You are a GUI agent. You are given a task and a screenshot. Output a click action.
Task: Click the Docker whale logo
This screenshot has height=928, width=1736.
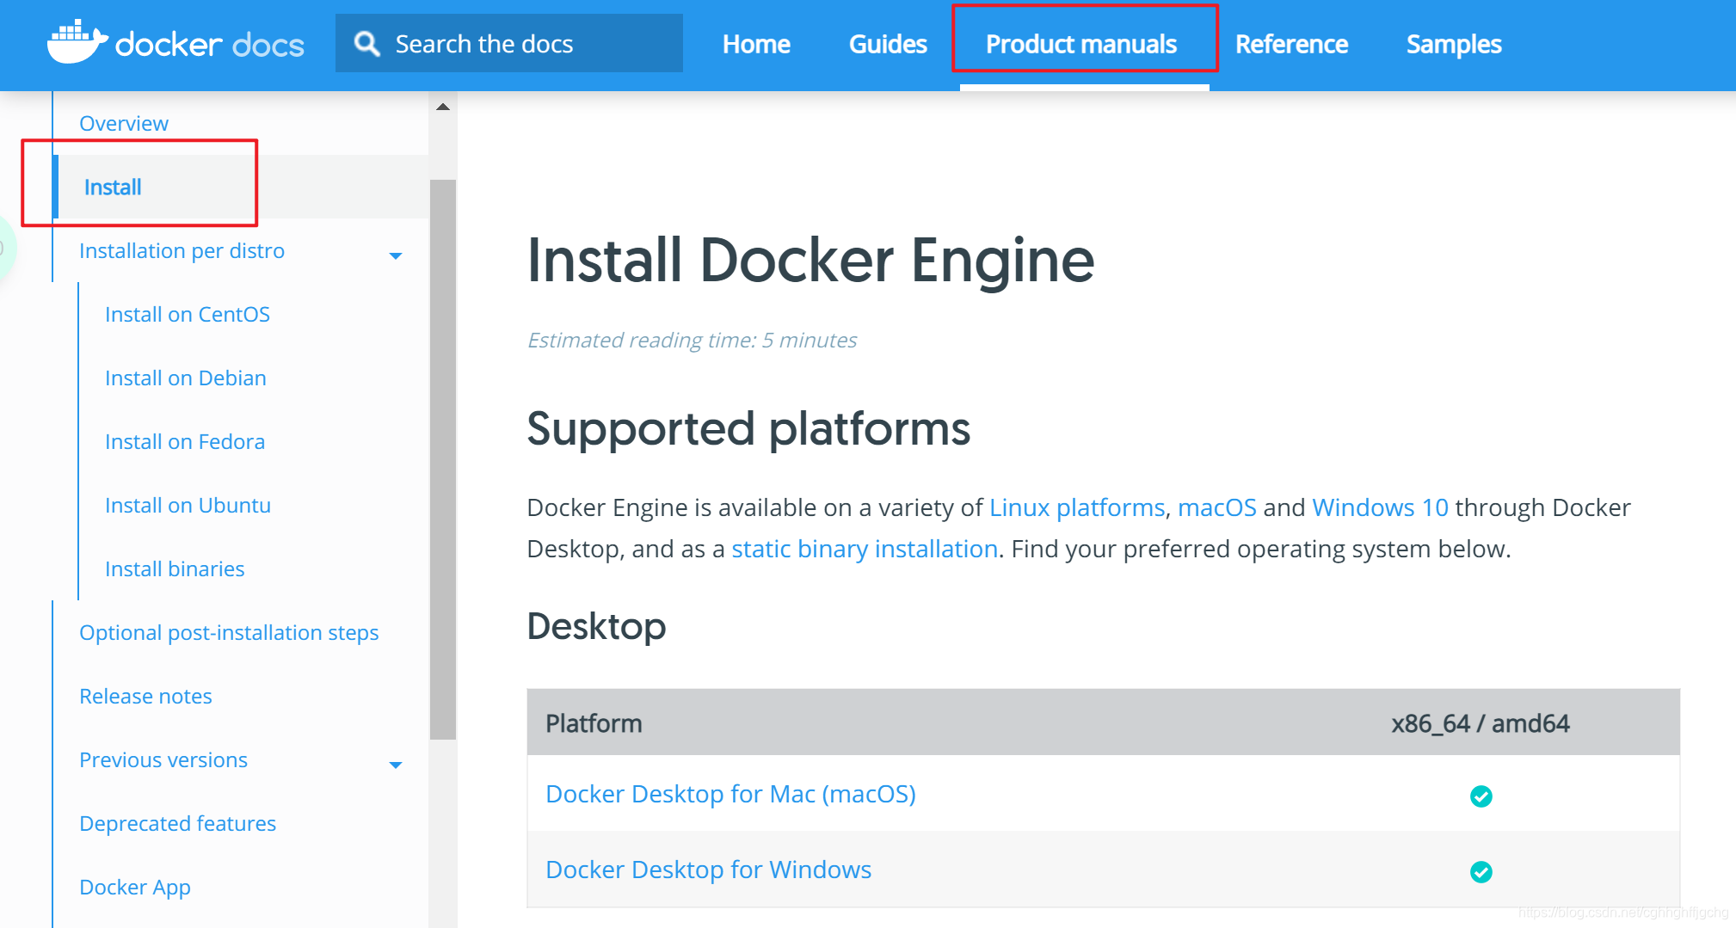(x=77, y=42)
